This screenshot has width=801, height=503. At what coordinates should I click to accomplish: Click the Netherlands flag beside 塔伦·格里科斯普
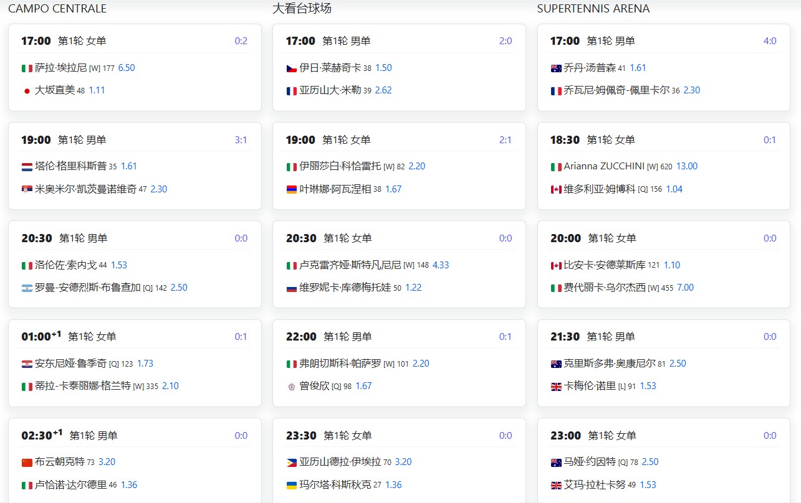[27, 167]
